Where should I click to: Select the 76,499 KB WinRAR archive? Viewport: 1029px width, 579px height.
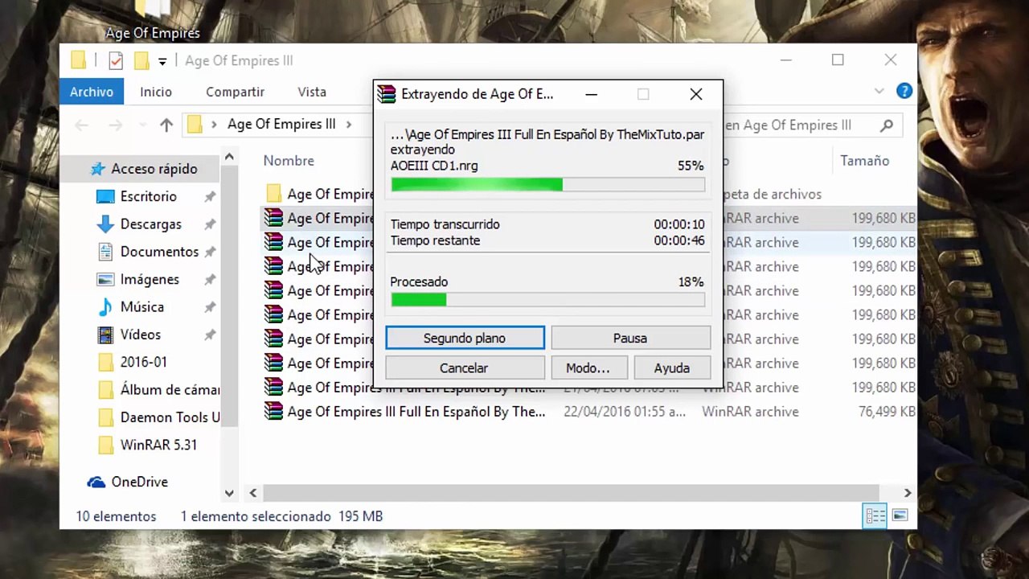click(587, 412)
